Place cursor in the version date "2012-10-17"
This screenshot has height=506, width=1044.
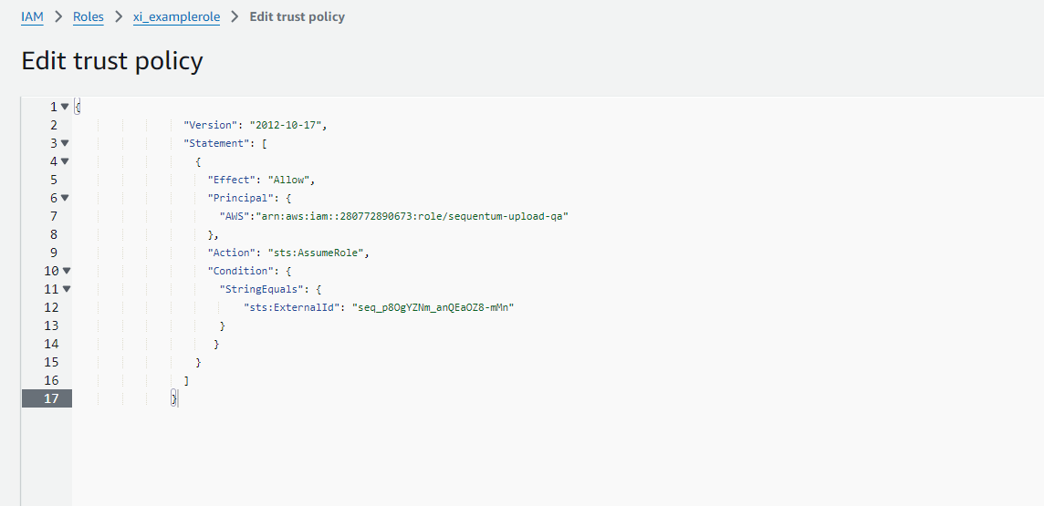pos(287,125)
